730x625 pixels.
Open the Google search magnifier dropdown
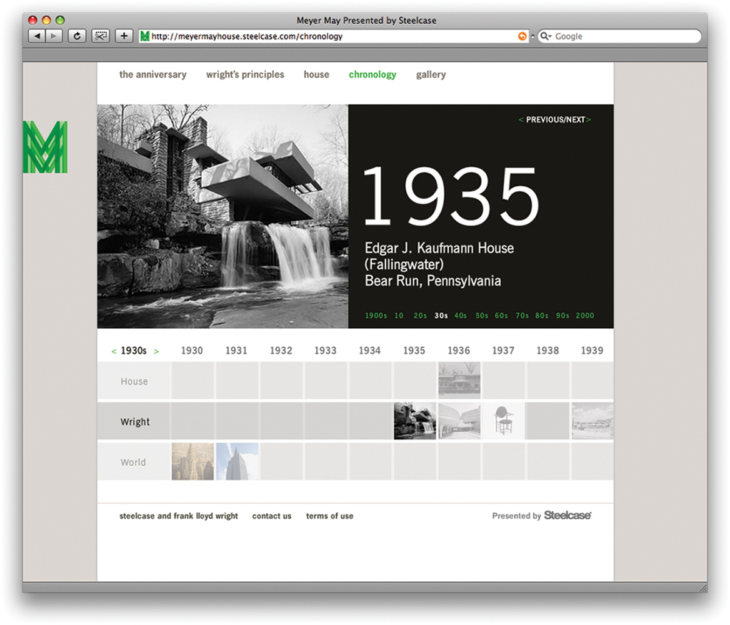point(545,36)
